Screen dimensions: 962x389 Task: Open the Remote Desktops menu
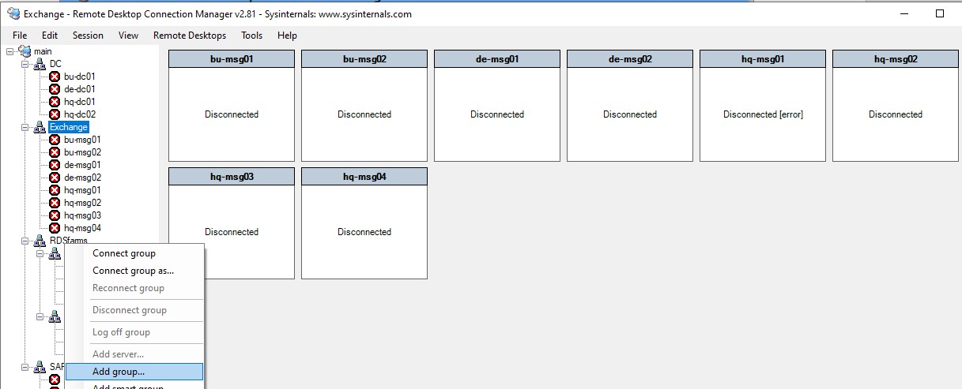[190, 36]
